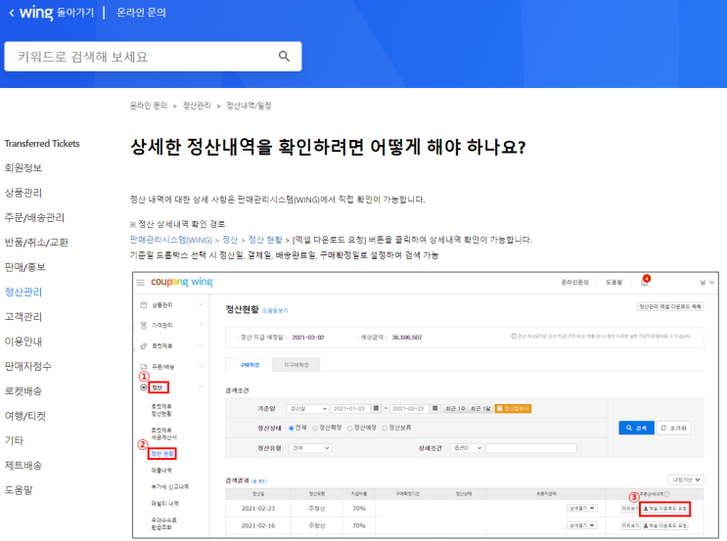Viewport: 727px width, 541px height.
Task: Open the 반품/취소/교환 category
Action: [x=36, y=242]
